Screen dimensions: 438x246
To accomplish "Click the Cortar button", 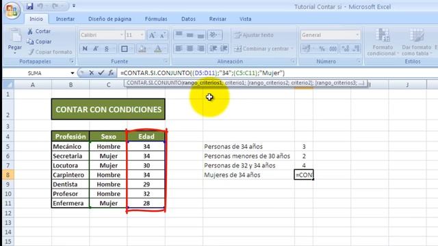I will point(39,31).
